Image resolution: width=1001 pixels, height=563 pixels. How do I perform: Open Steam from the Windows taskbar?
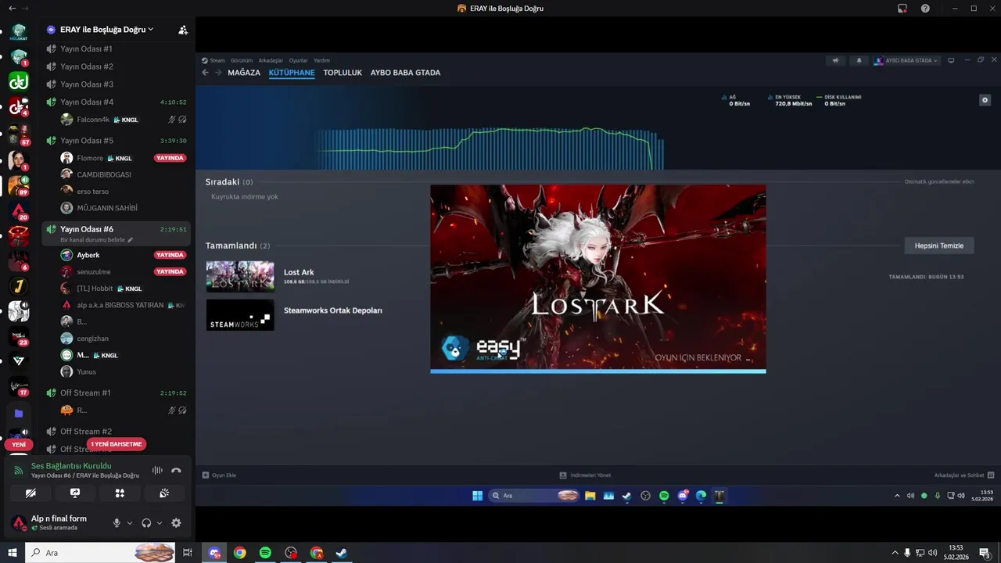[342, 553]
